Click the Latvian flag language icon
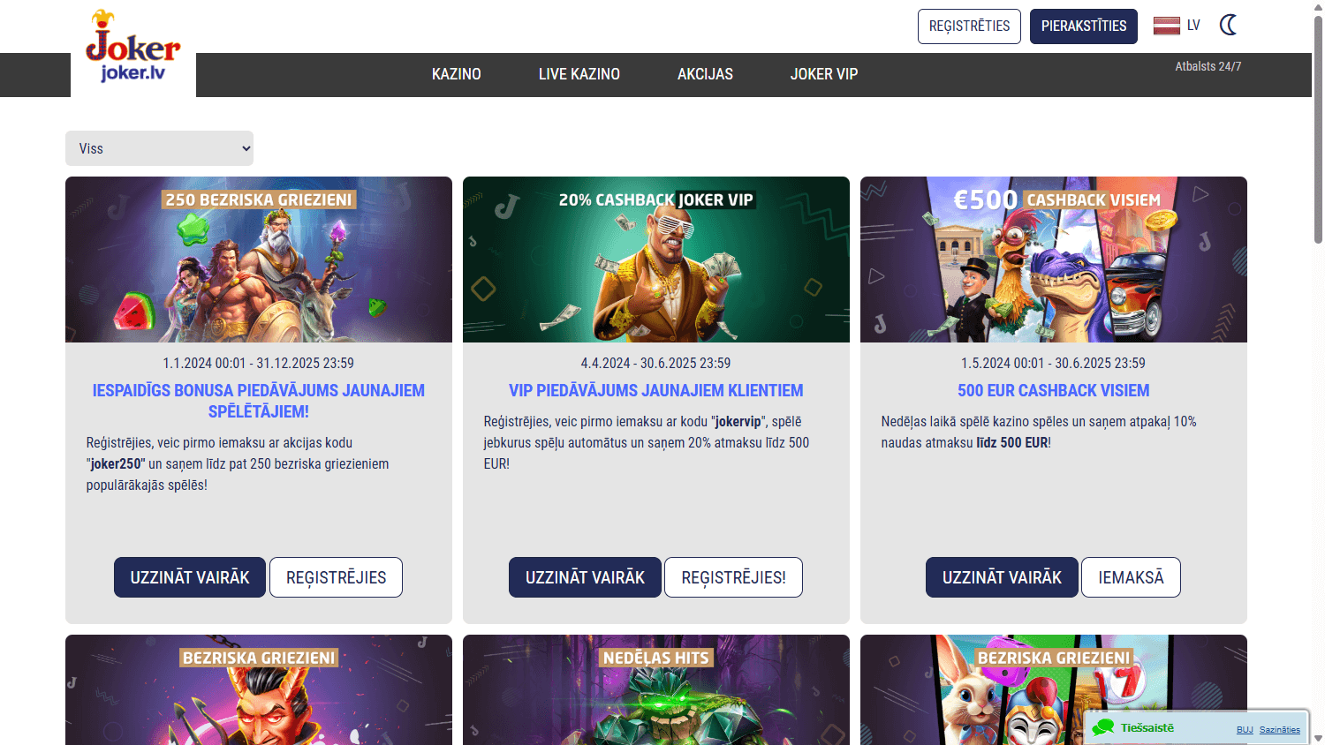This screenshot has width=1325, height=745. tap(1167, 26)
